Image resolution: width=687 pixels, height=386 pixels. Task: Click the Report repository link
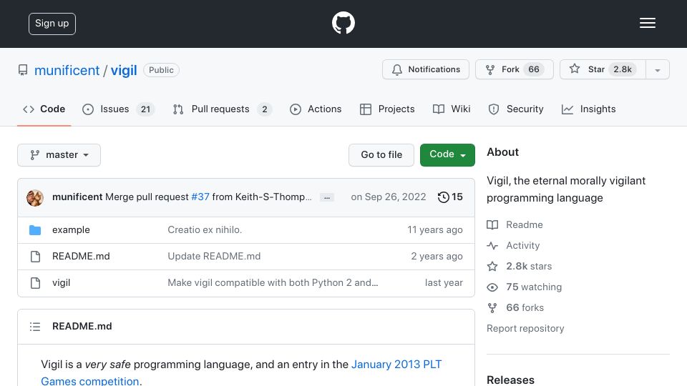(525, 328)
